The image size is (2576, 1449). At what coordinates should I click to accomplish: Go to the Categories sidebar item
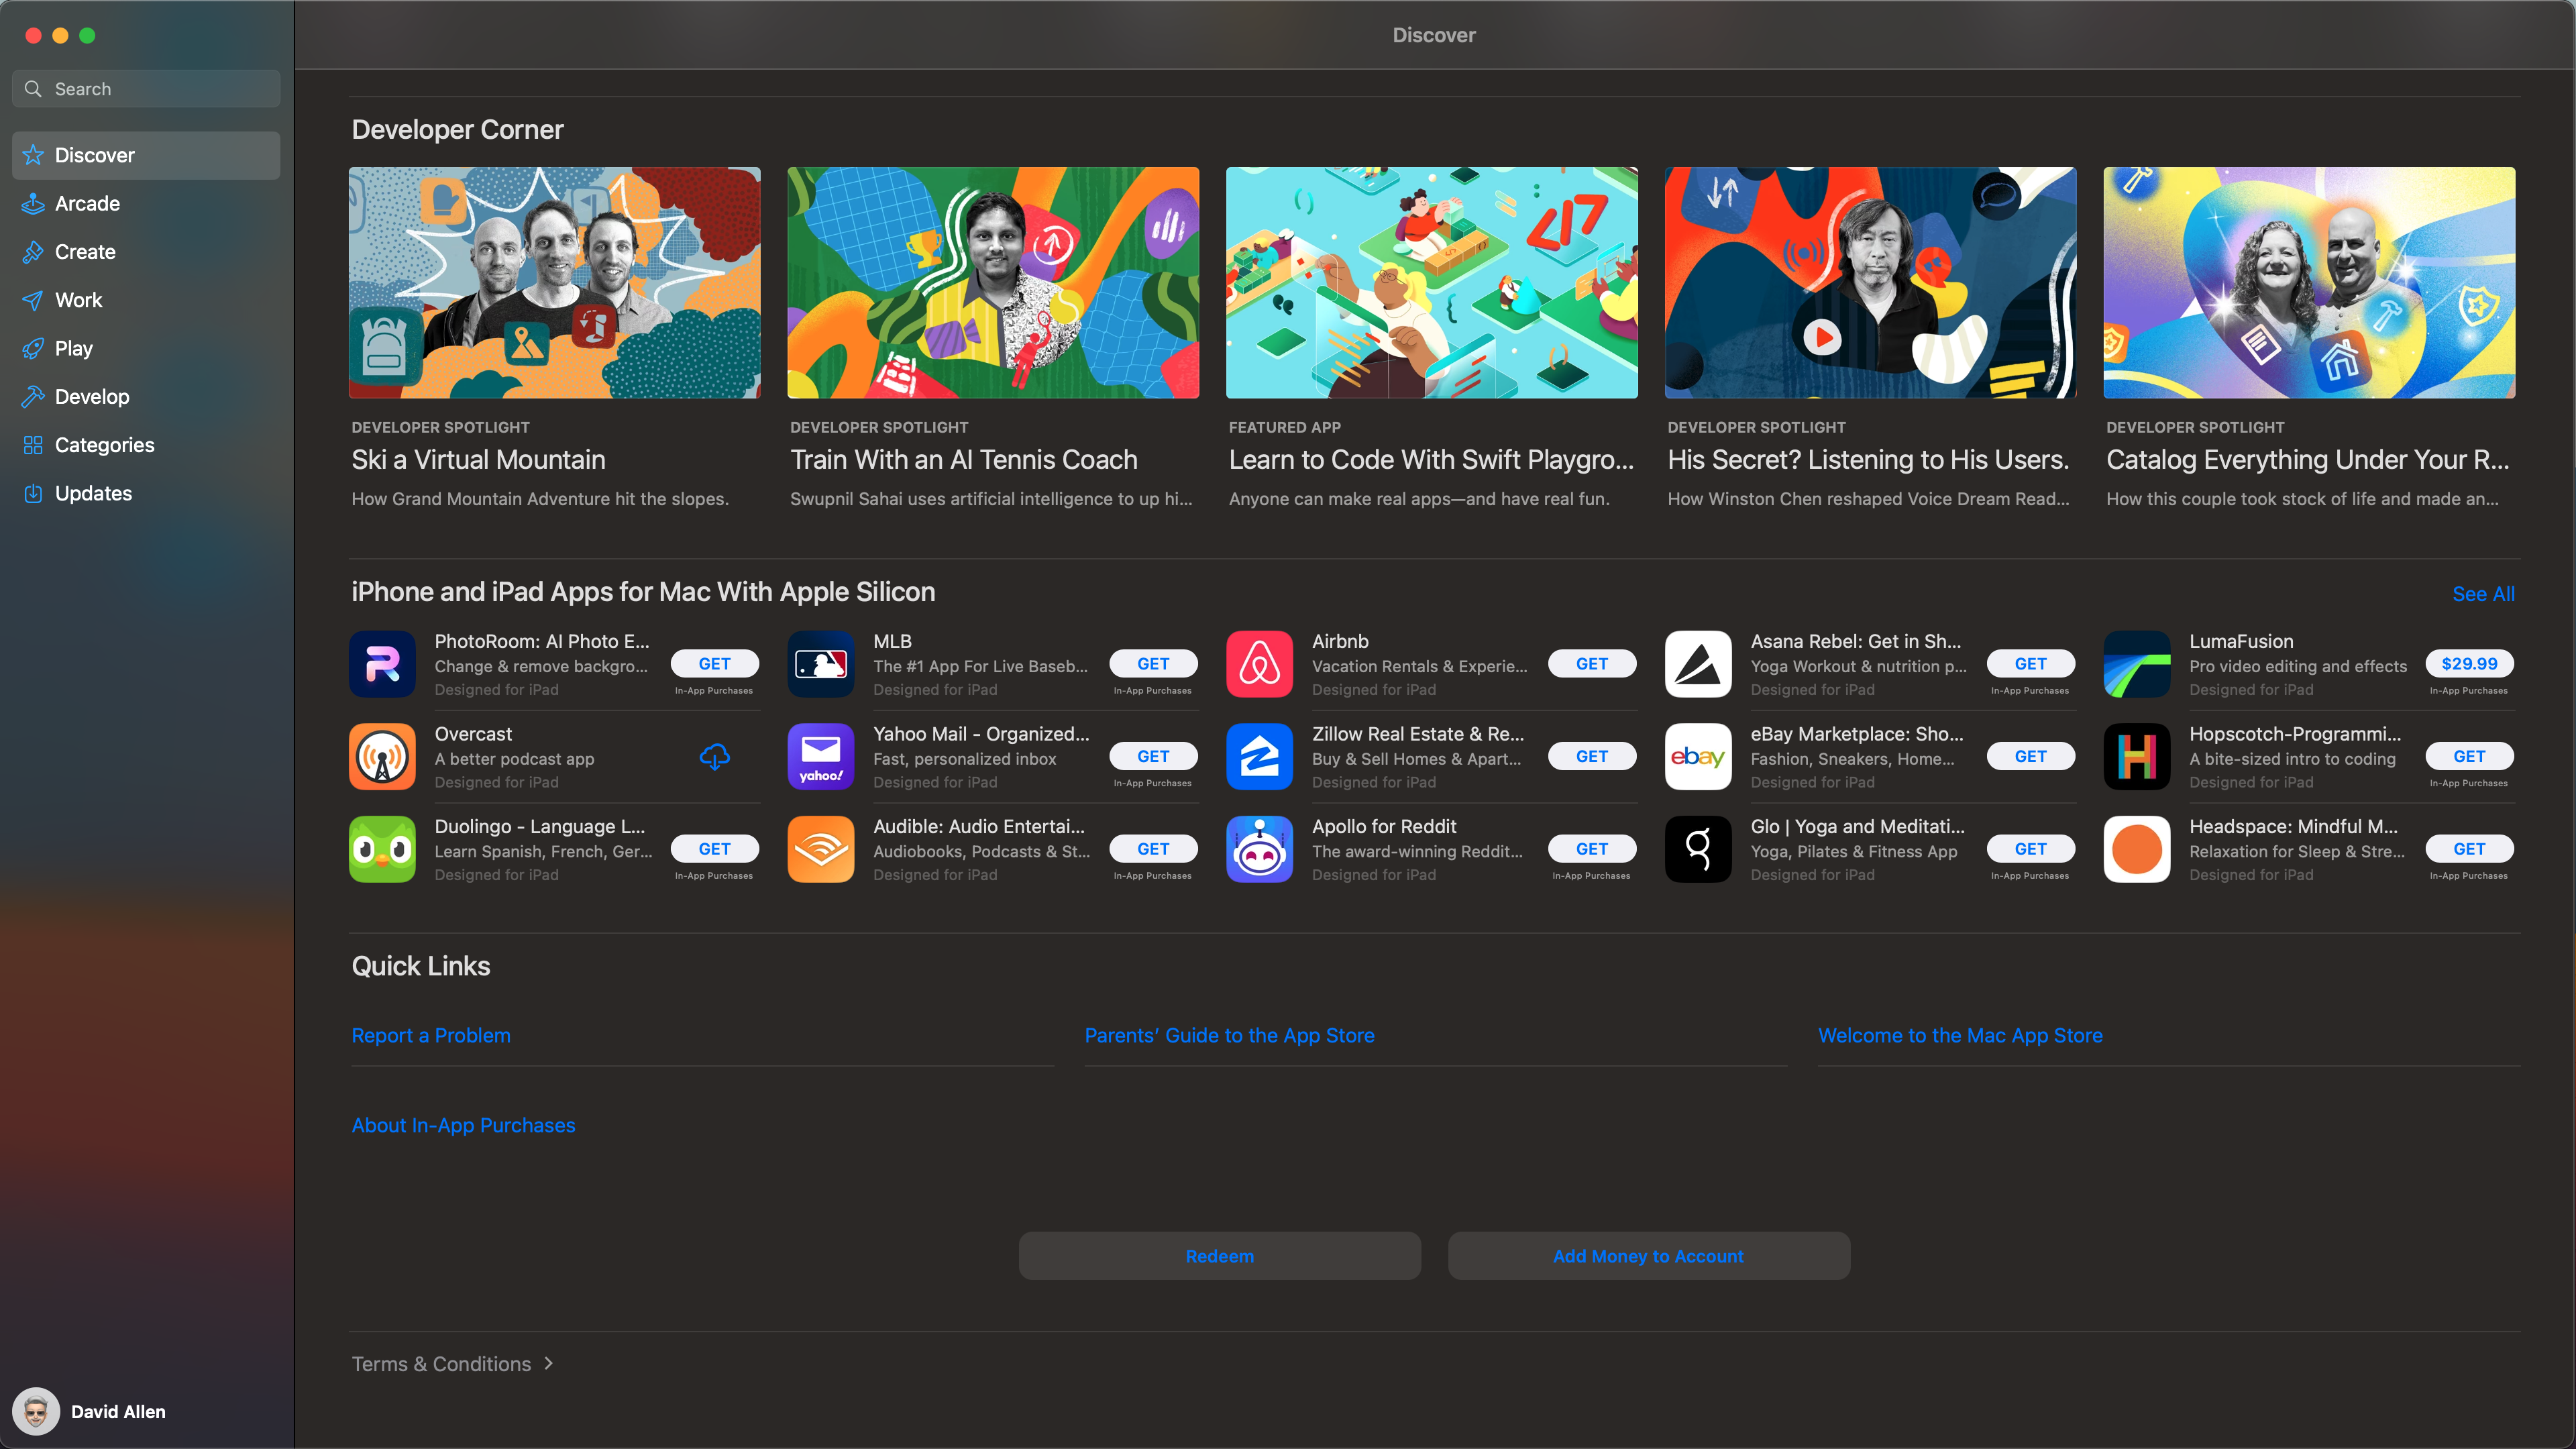tap(104, 445)
